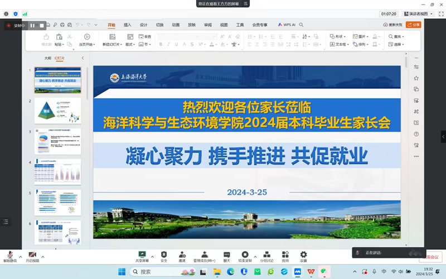
Task: Pause the meeting recording
Action: [x=32, y=25]
